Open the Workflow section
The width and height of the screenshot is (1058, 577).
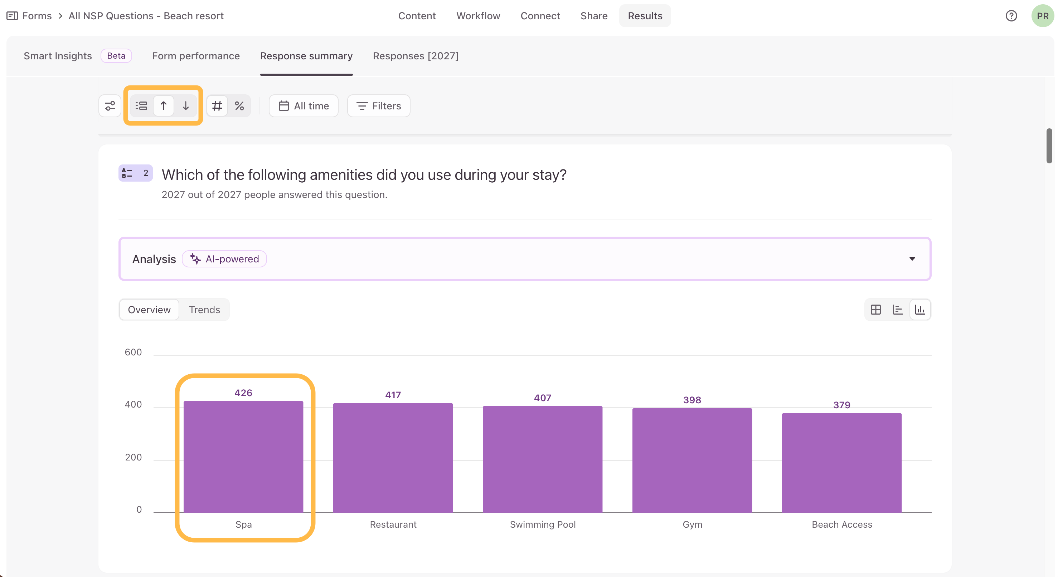[x=478, y=16]
